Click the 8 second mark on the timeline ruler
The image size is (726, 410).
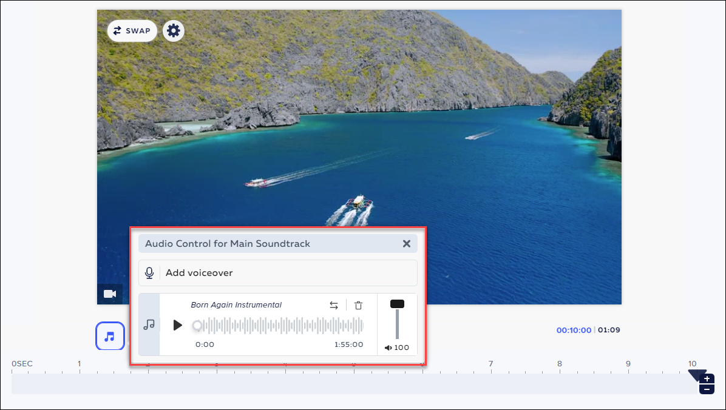(560, 364)
